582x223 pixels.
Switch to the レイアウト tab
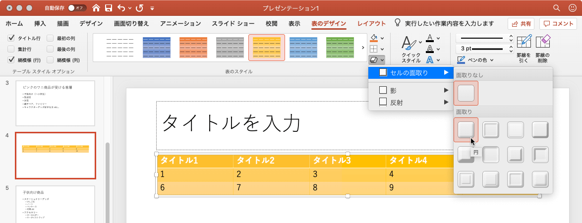tap(371, 23)
